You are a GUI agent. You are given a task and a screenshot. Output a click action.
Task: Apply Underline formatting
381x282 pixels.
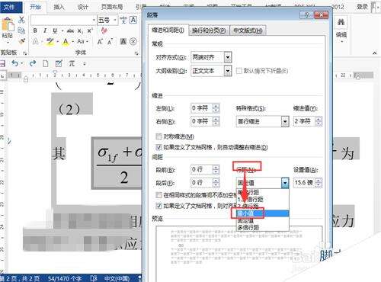coord(55,30)
